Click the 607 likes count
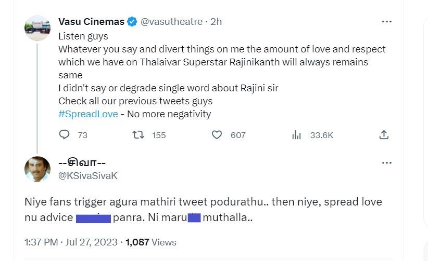The width and height of the screenshot is (428, 261). (x=238, y=135)
